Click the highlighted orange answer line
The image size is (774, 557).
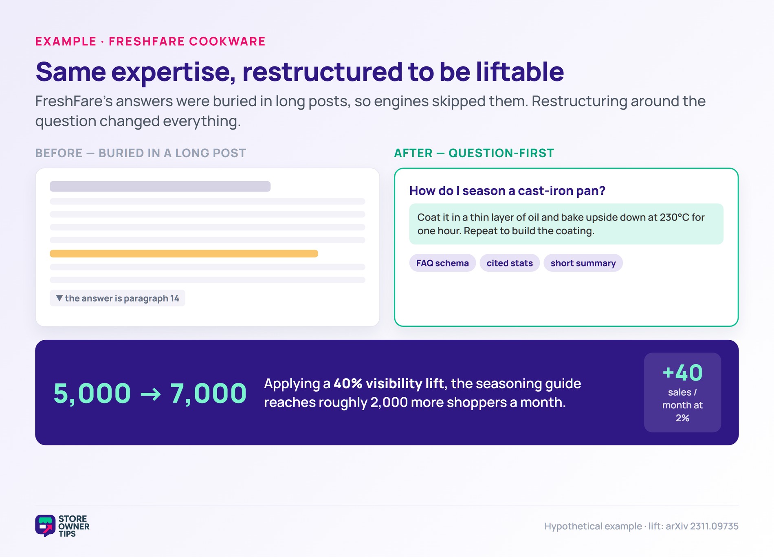184,253
